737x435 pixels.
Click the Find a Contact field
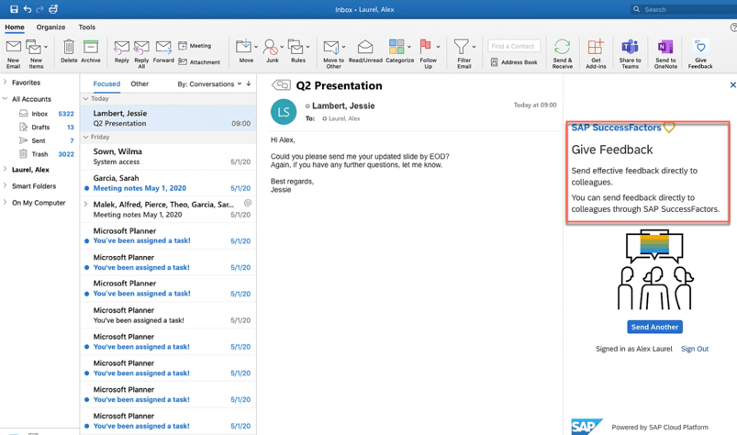point(513,46)
